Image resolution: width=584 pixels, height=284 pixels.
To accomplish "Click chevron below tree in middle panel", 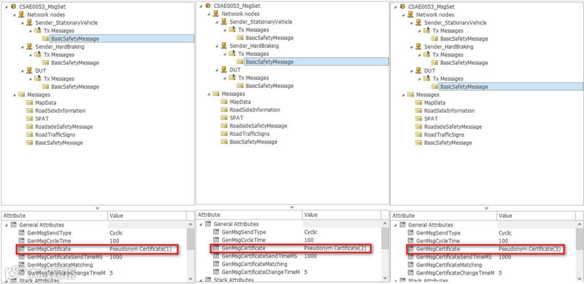I will 292,207.
